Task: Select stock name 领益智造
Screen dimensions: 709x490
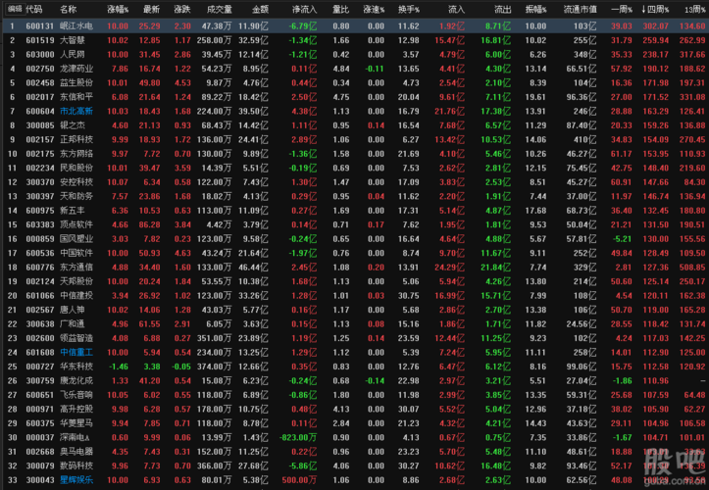Action: [76, 338]
